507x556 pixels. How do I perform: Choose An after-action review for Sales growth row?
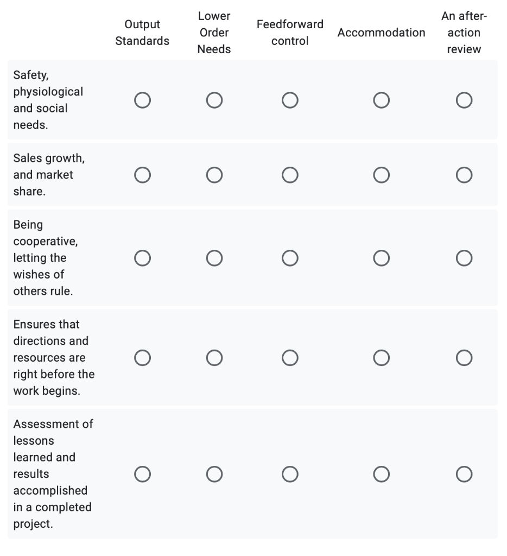point(464,175)
